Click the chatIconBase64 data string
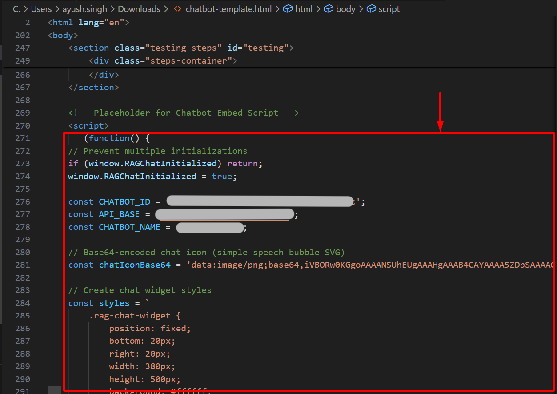The image size is (557, 394). tap(365, 265)
